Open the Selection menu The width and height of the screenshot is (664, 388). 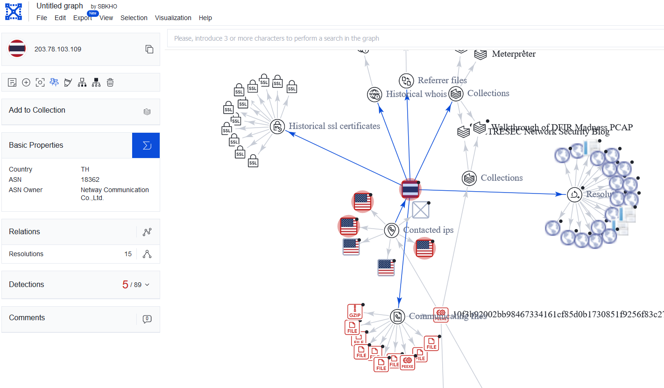pos(134,18)
